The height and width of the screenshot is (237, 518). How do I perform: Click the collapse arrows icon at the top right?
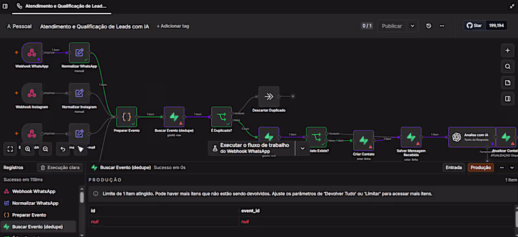pos(512,6)
